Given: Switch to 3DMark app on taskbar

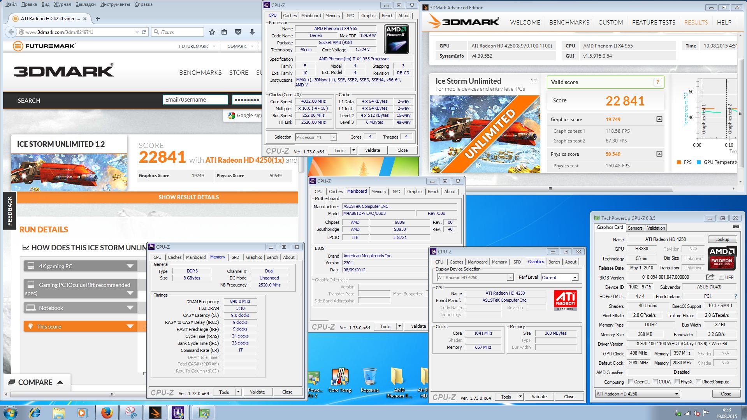Looking at the screenshot, I should [x=155, y=412].
